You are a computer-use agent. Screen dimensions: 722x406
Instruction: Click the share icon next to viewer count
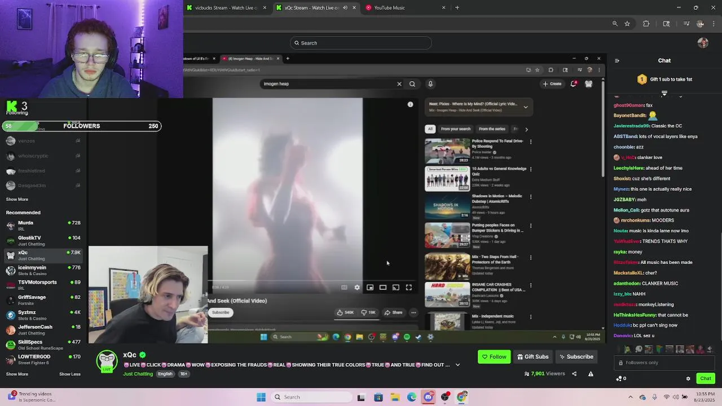point(574,374)
